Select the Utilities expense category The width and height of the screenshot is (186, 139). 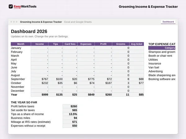(153, 60)
